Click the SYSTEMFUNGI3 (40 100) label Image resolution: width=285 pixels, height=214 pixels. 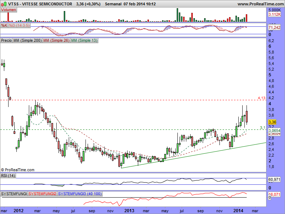pyautogui.click(x=80, y=194)
